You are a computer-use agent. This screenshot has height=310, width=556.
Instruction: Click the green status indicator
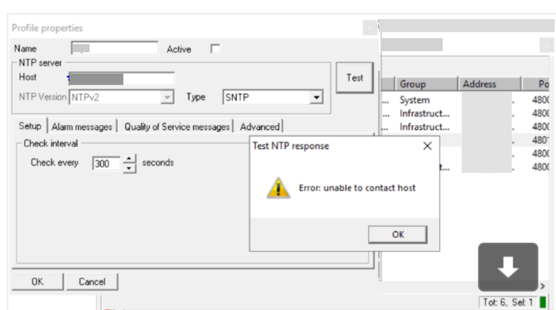[543, 302]
